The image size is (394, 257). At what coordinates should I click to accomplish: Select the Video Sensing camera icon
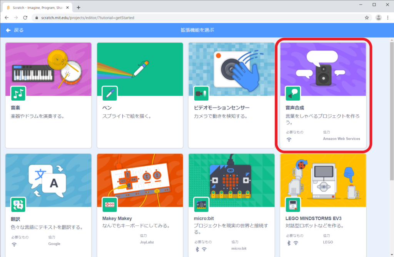(x=201, y=93)
